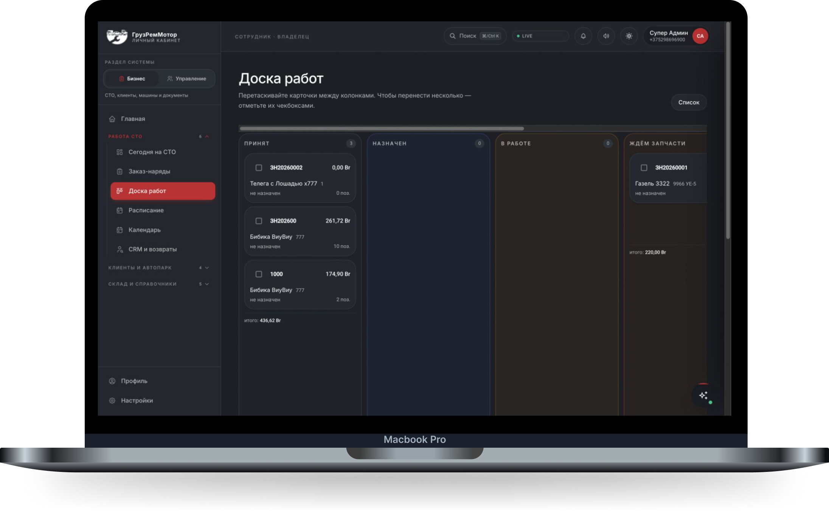Open AI assistant sparkle button

point(703,396)
